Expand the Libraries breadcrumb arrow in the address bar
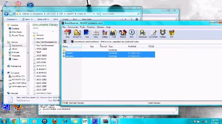Viewport: 222px width, 124px height. coord(31,14)
